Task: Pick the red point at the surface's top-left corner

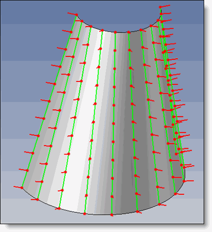Action: 77,15
